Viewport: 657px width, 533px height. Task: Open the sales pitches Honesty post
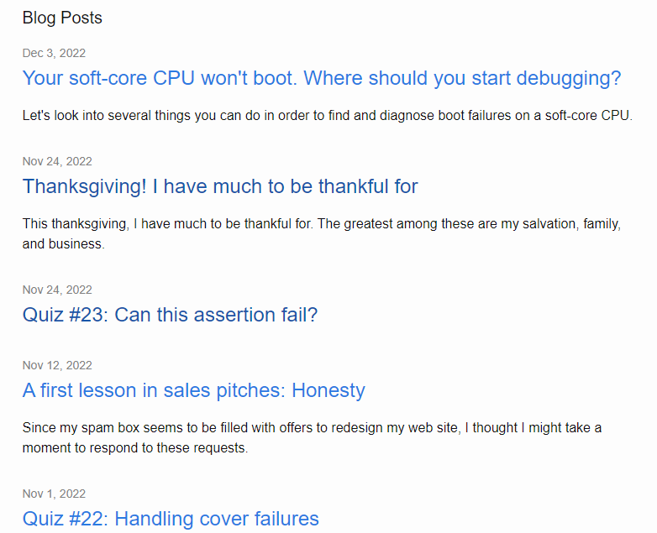tap(193, 390)
